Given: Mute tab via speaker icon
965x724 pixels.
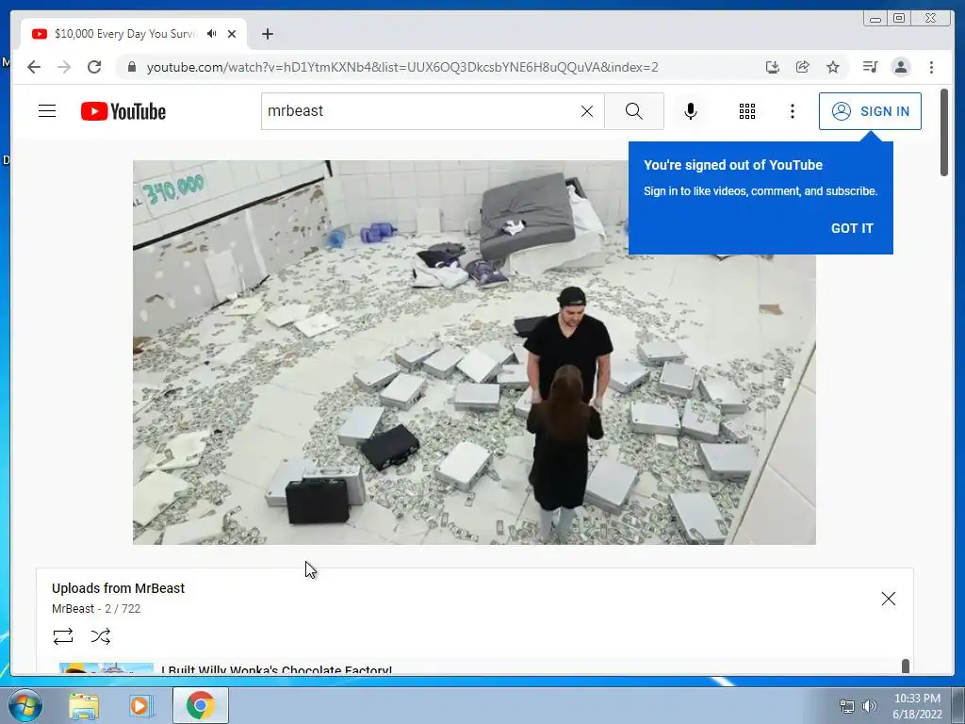Looking at the screenshot, I should point(212,34).
